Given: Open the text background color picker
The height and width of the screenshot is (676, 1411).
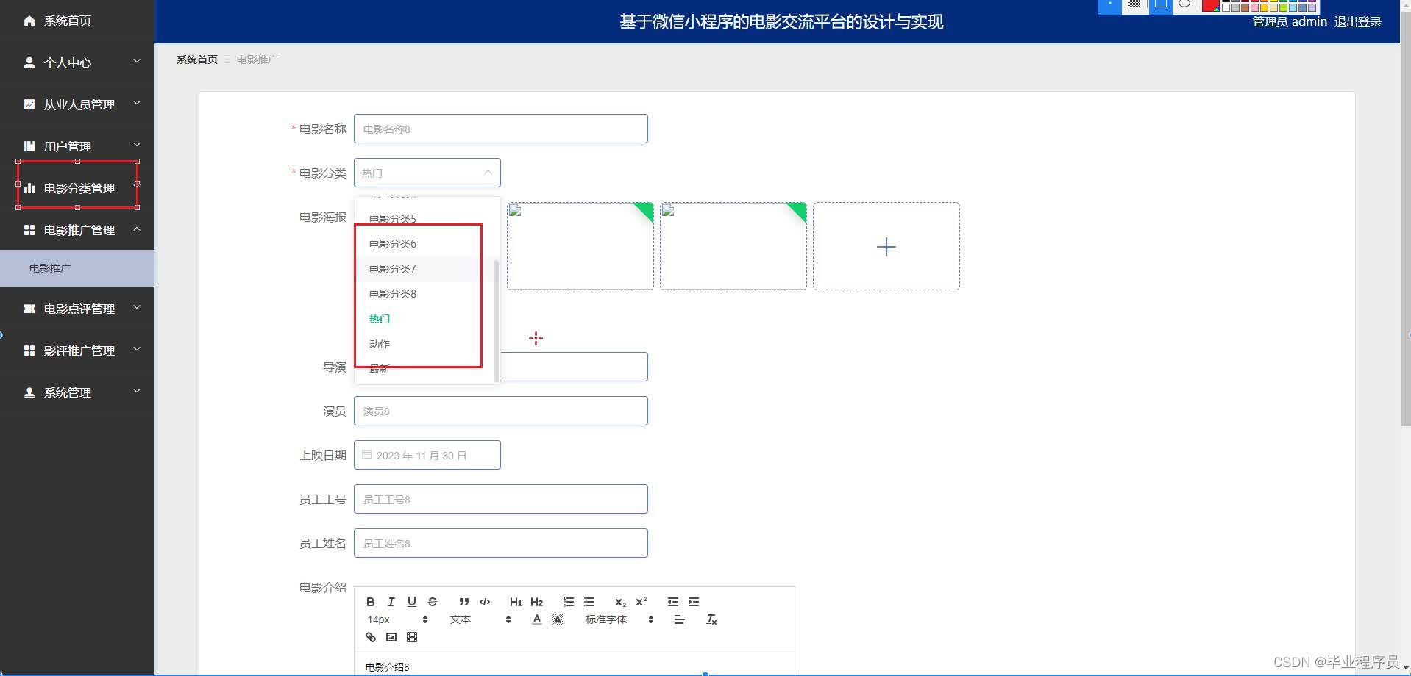Looking at the screenshot, I should [558, 619].
